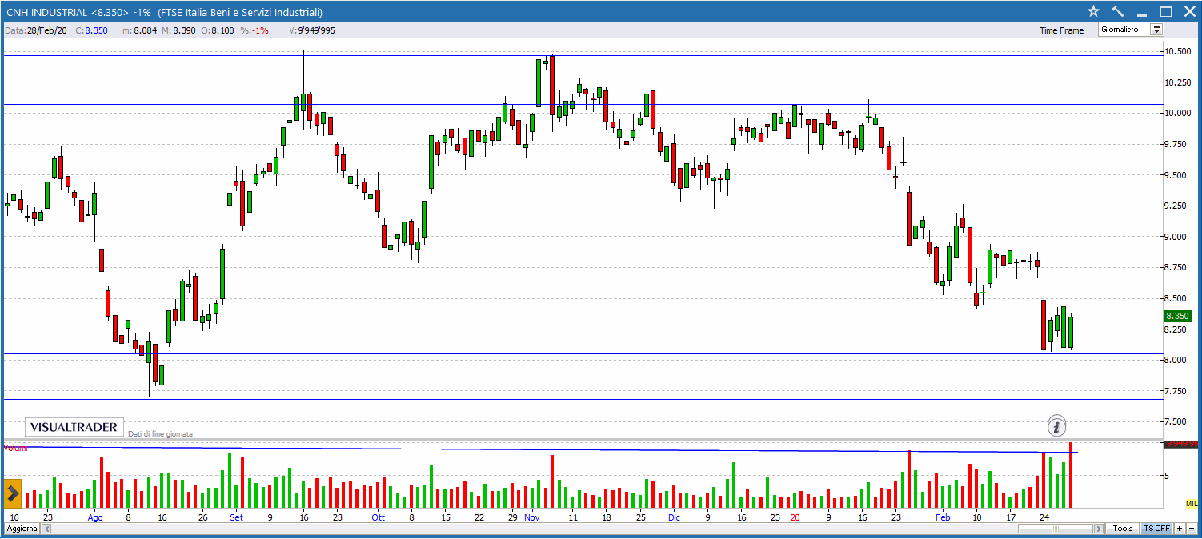Click the Dati di fine giornata note
The image size is (1202, 539).
[160, 433]
